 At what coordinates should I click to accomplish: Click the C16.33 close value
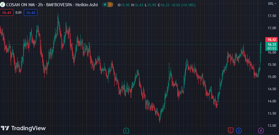coord(163,5)
